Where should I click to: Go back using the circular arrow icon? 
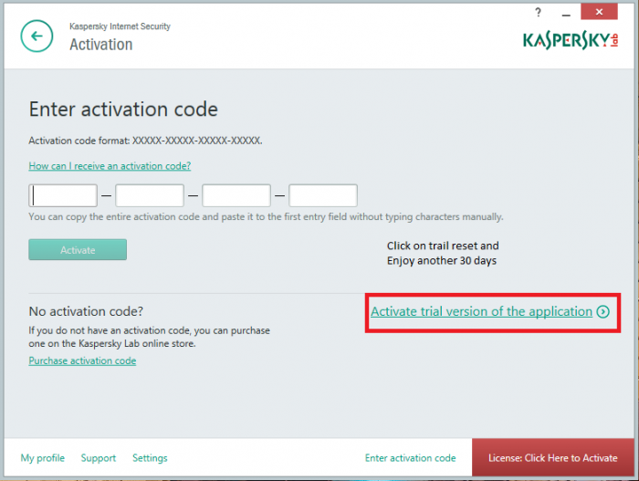coord(37,37)
